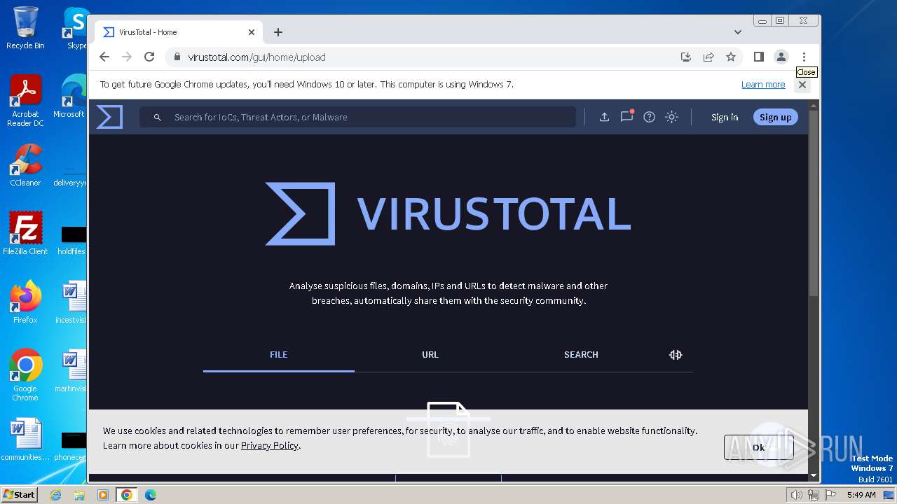The width and height of the screenshot is (897, 504).
Task: Dismiss the Chrome update infobar
Action: (802, 85)
